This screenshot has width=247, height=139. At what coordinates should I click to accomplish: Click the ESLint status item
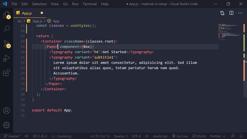(x=199, y=136)
